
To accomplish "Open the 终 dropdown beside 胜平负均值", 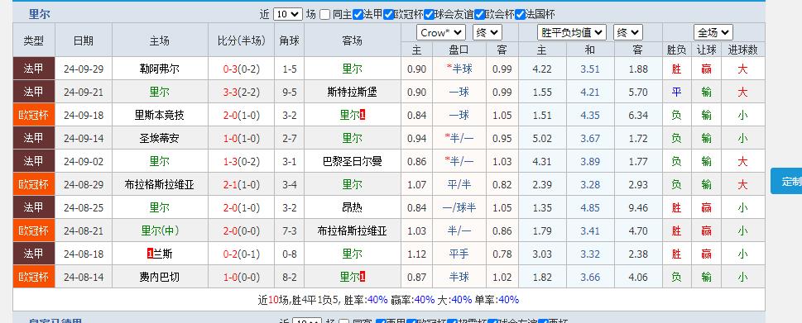I will coord(628,33).
